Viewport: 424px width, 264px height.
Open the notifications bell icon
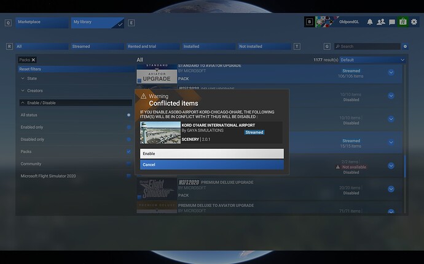pos(370,22)
